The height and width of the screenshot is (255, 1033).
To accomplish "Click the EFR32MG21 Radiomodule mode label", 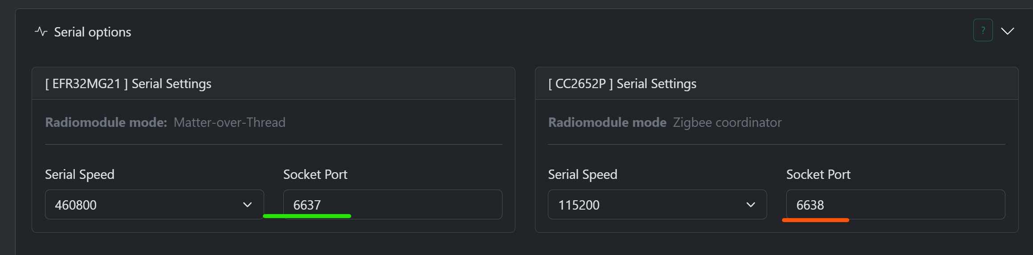I will pos(106,122).
